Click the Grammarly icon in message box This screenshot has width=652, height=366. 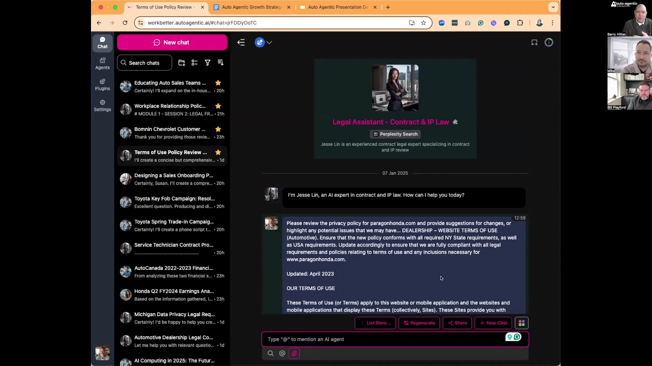point(517,337)
